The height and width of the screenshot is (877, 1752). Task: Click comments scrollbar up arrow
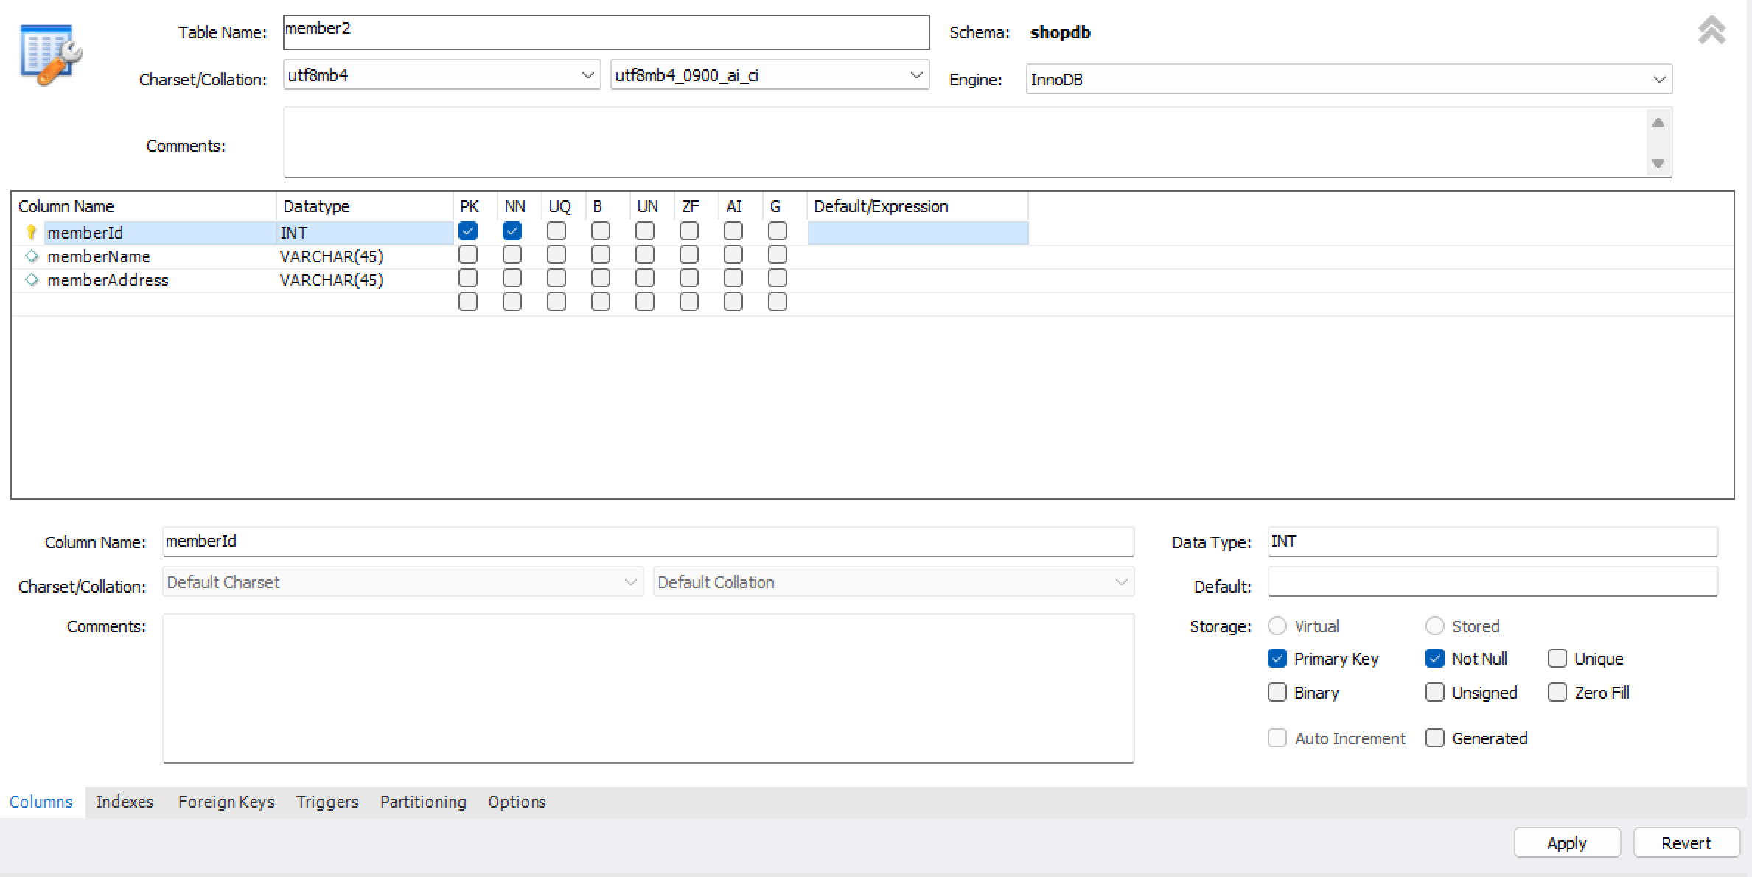click(x=1658, y=122)
